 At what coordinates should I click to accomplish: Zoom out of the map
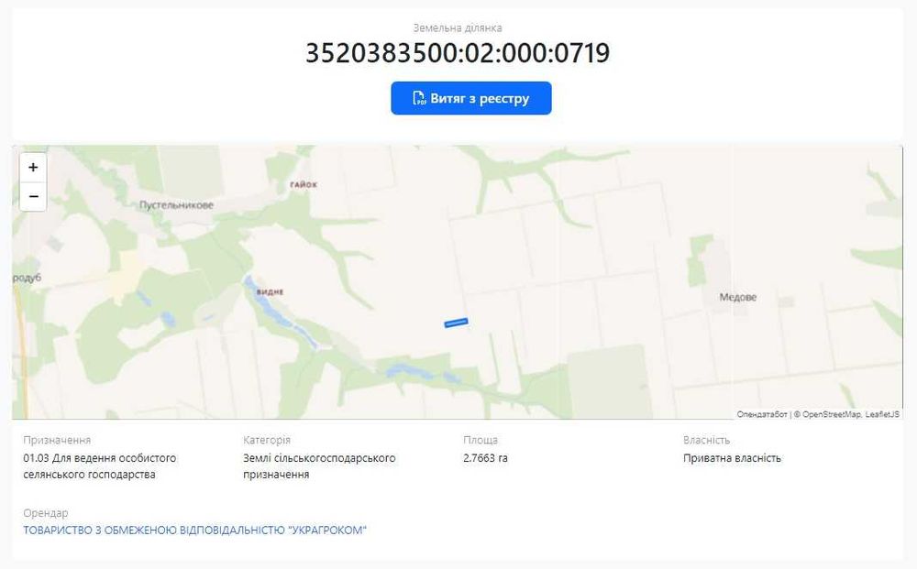pos(33,196)
